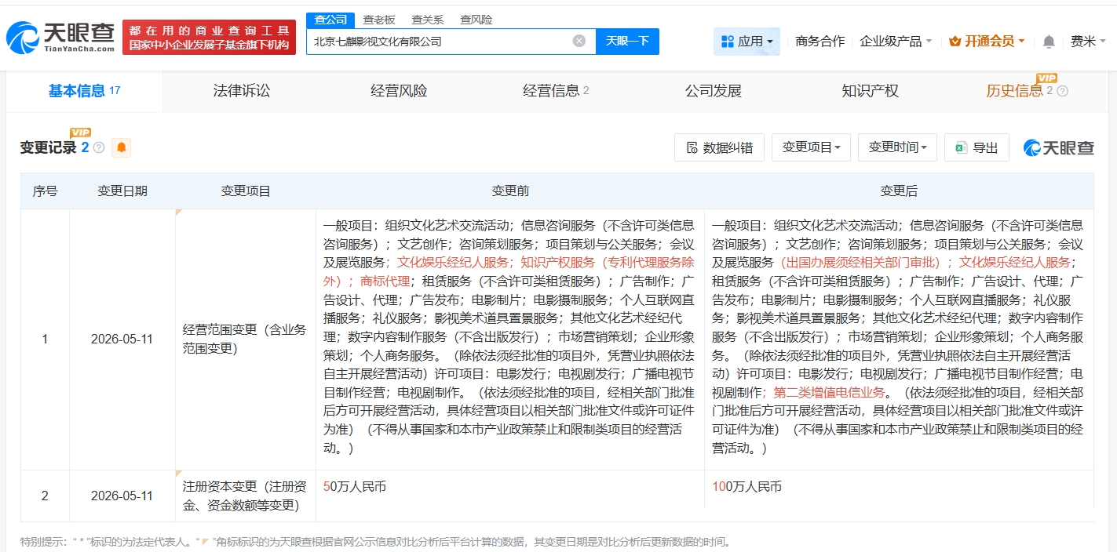
Task: Clear the search box text
Action: pos(579,41)
